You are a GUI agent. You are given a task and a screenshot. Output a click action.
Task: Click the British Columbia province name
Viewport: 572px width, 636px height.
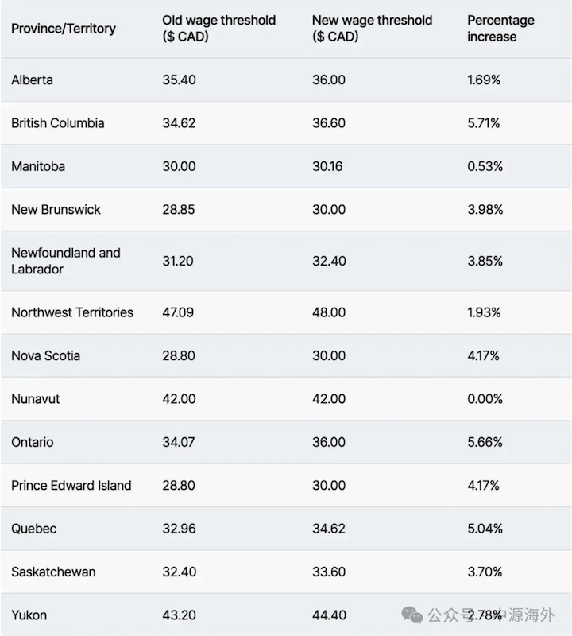(58, 123)
